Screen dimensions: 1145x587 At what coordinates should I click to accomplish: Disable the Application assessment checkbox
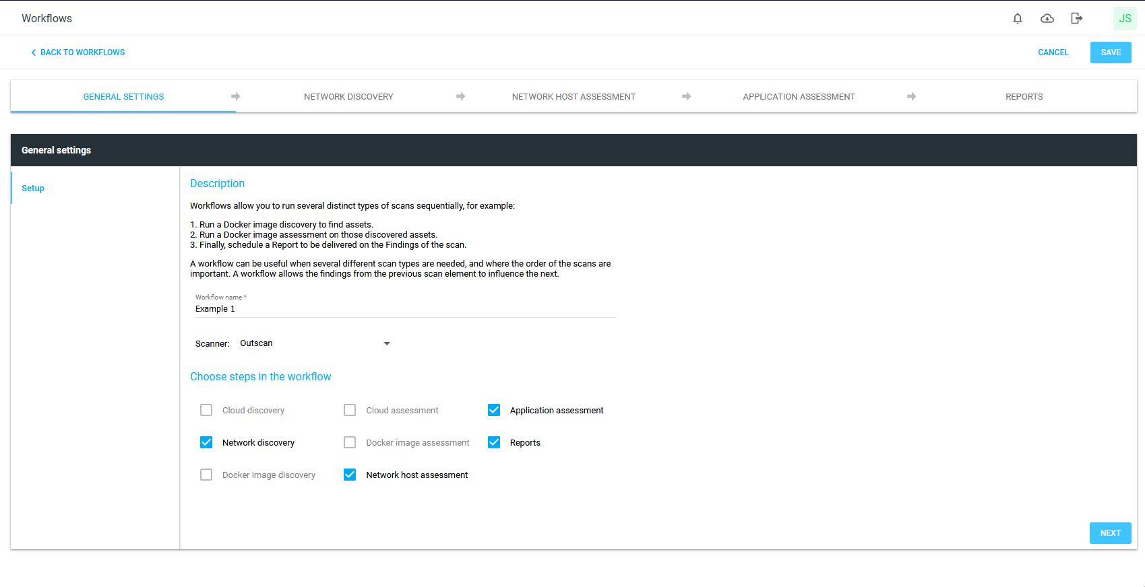click(x=494, y=411)
